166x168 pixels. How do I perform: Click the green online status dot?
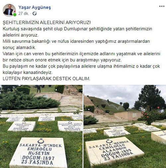click(15, 15)
